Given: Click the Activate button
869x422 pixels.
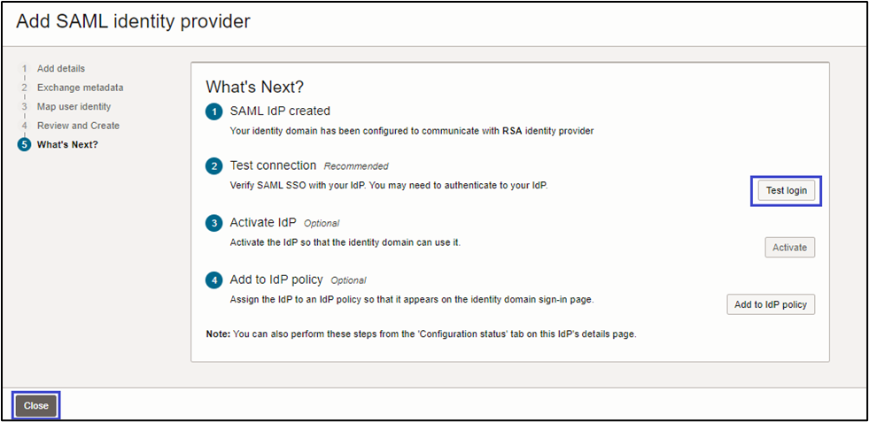Looking at the screenshot, I should click(x=789, y=248).
